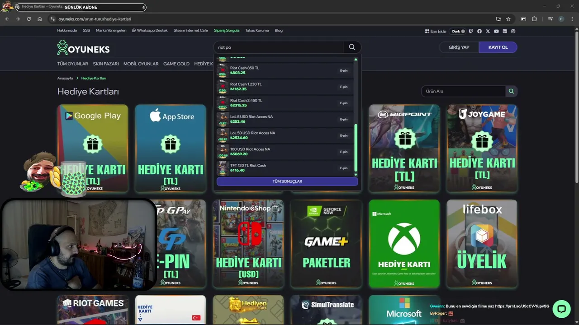
Task: Open the Facebook social icon
Action: click(x=479, y=31)
